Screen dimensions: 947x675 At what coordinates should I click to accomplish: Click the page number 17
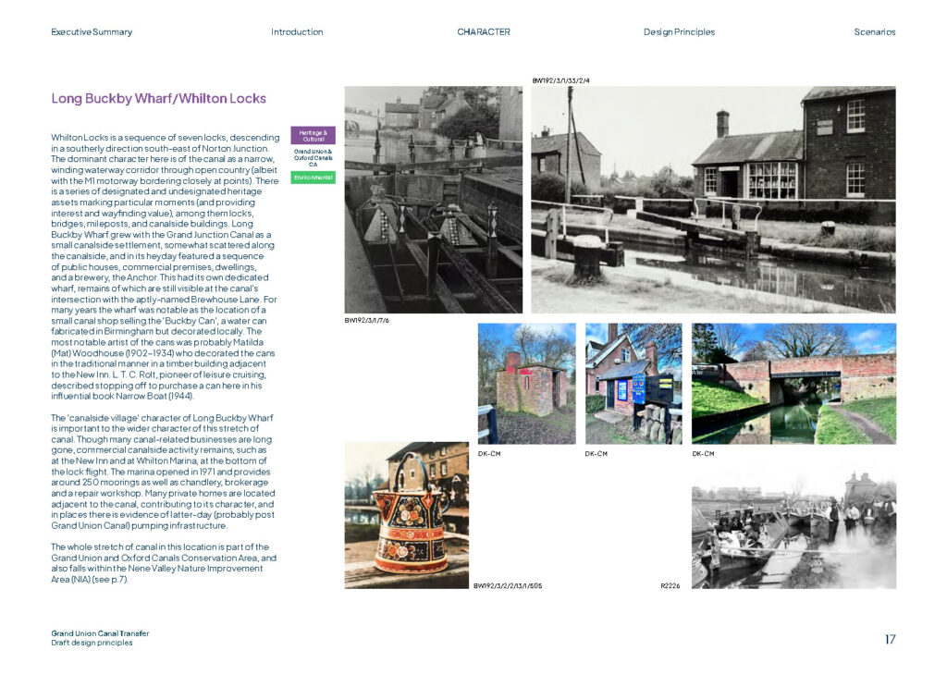pos(889,639)
